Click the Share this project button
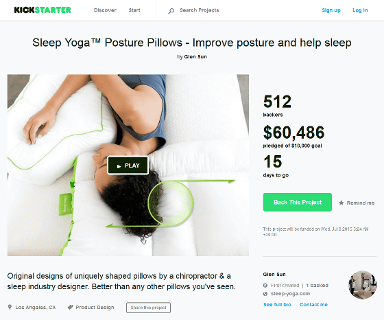 pyautogui.click(x=148, y=308)
